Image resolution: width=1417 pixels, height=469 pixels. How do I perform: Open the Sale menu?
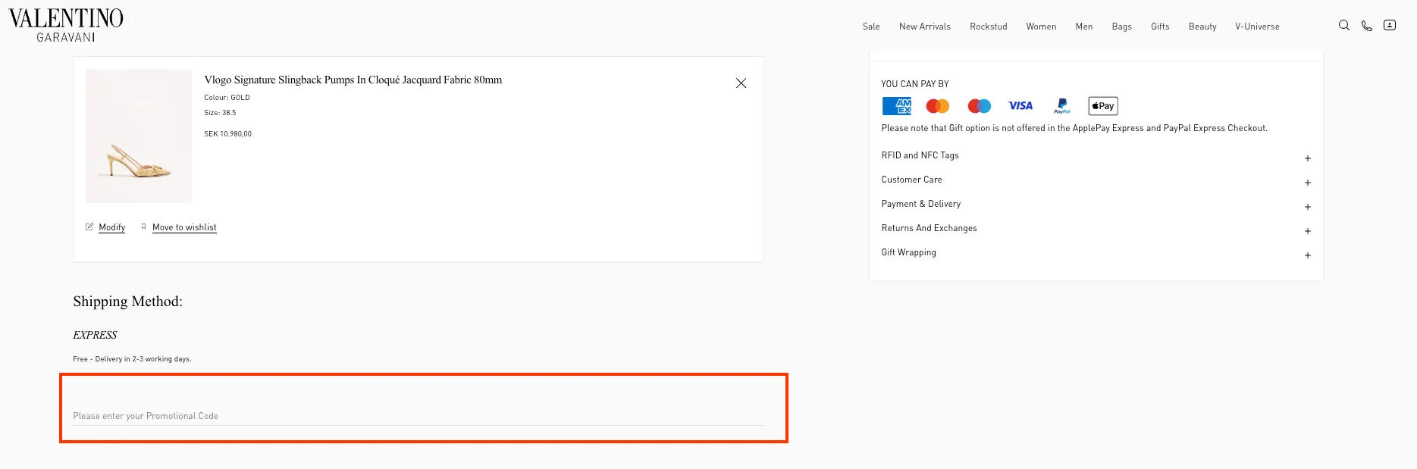coord(870,27)
